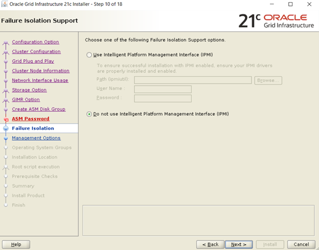Click the Configuration Option step node icon
Screen dimensions: 319x250
6,43
